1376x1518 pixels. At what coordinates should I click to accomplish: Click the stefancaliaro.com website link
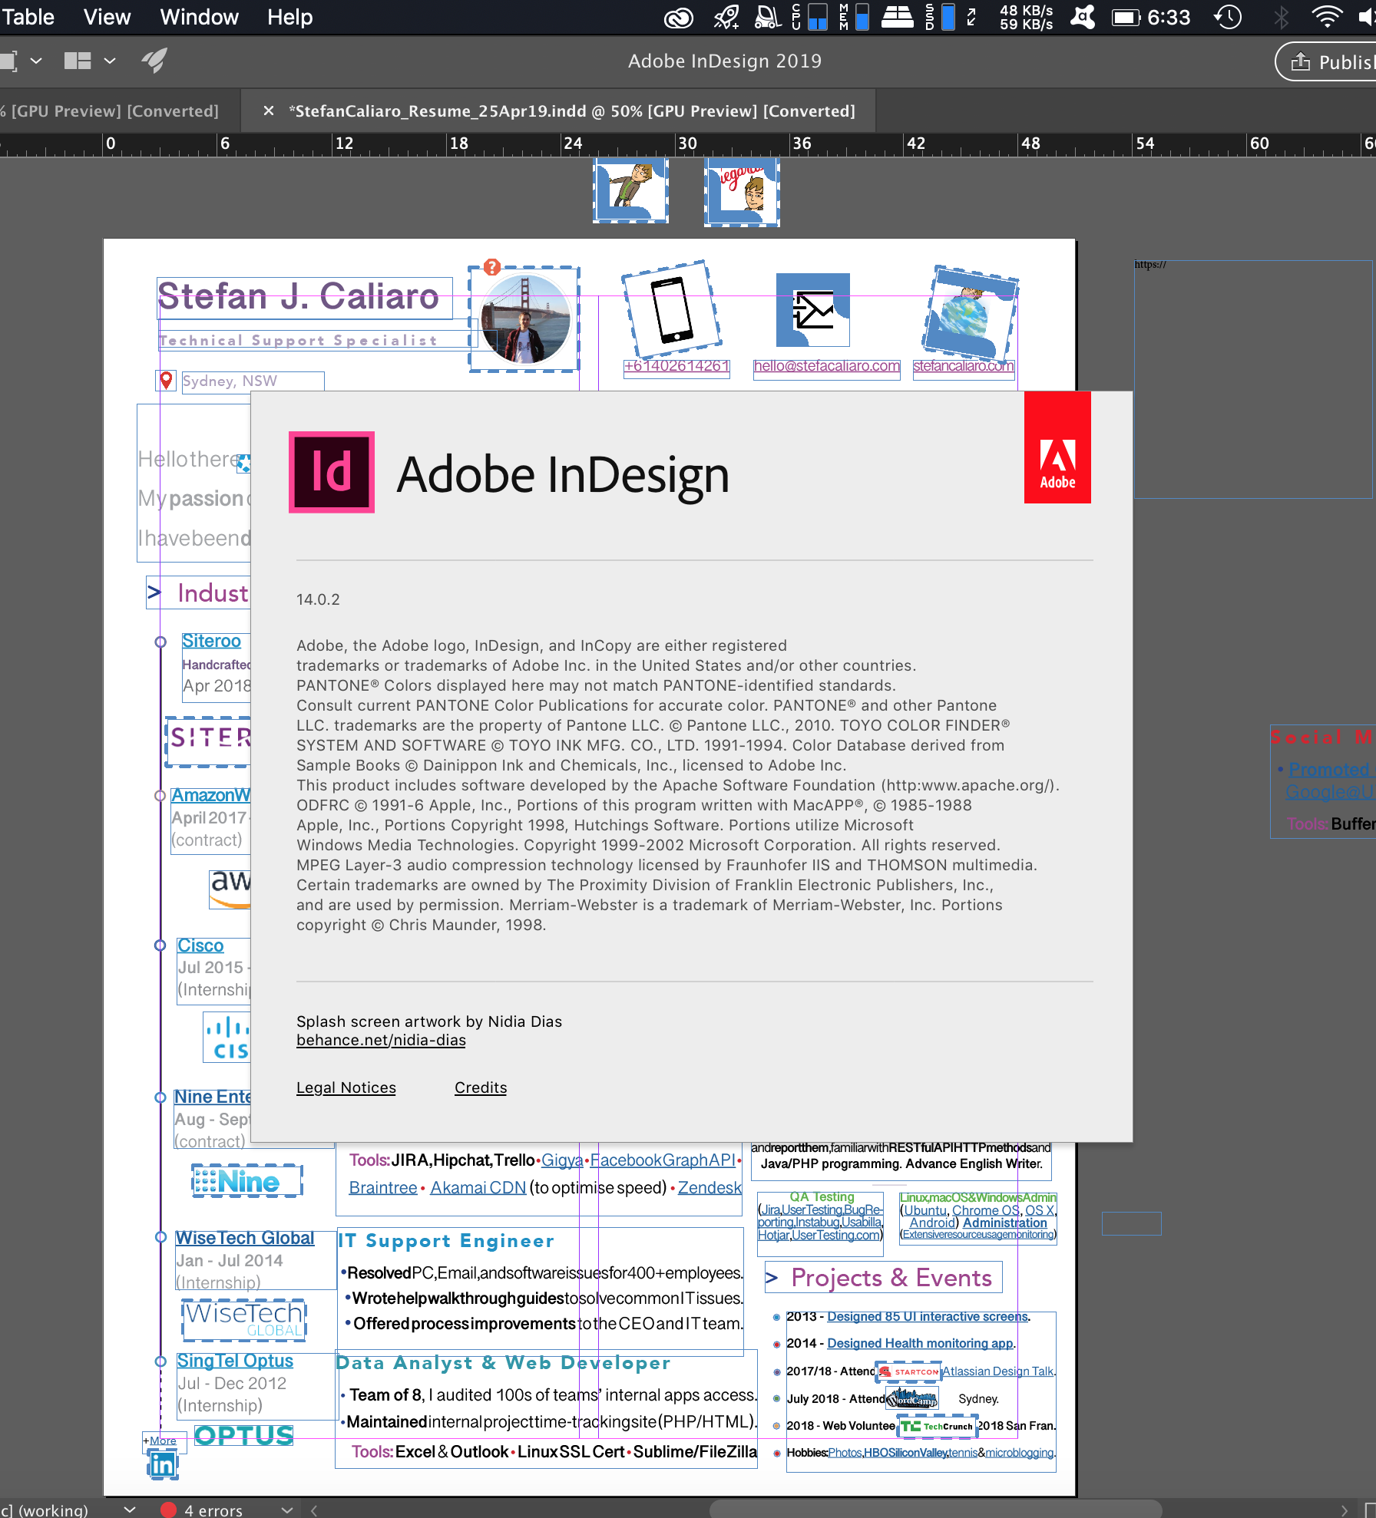point(963,366)
